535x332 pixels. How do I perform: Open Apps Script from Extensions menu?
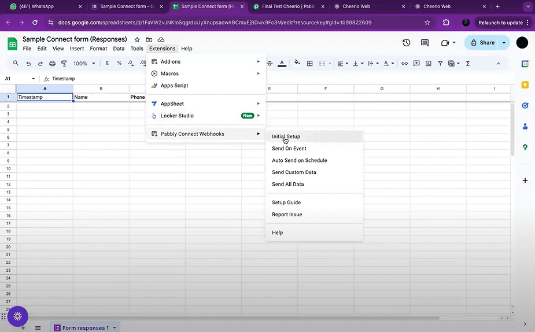174,86
